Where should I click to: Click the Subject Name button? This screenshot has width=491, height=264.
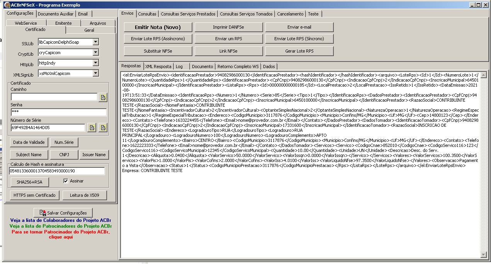coord(29,155)
